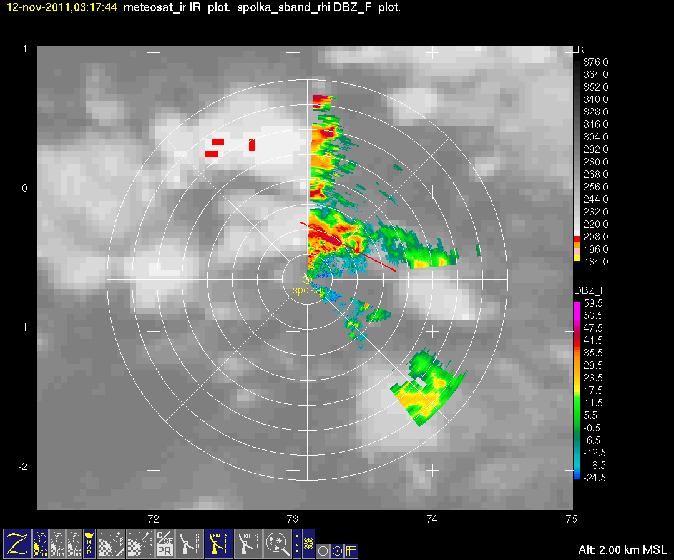The width and height of the screenshot is (674, 560).
Task: Select the C/SF PR icon
Action: 165,544
